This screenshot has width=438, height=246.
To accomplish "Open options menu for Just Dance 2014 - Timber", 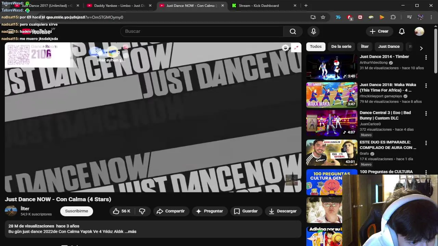I will 426,58.
